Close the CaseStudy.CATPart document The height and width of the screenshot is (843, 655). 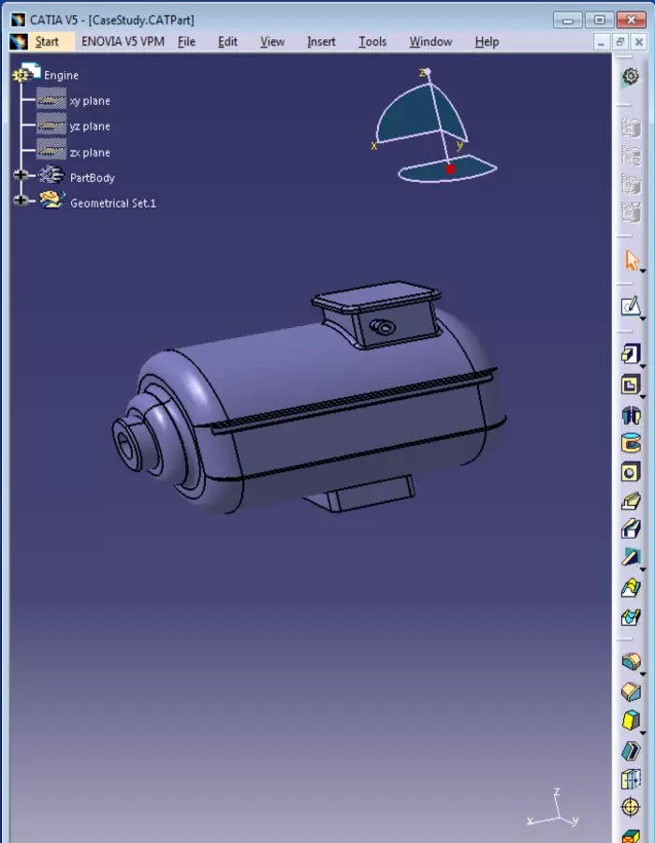(639, 42)
